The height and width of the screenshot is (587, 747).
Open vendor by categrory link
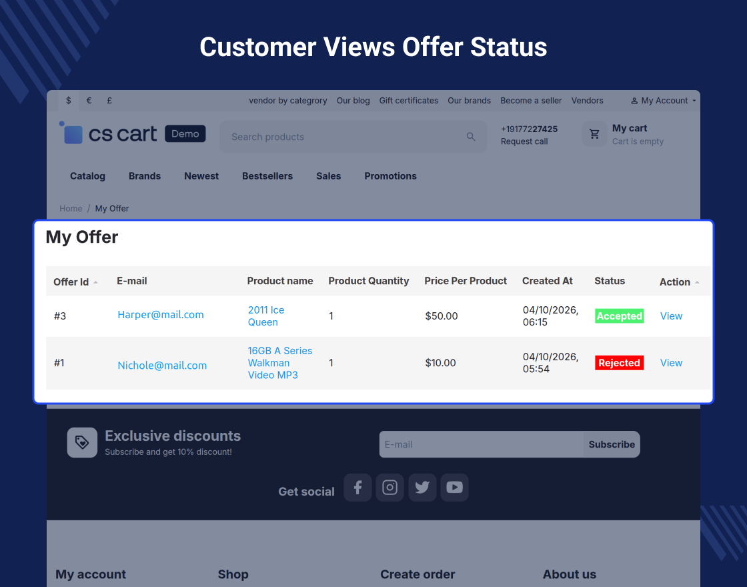pyautogui.click(x=287, y=101)
